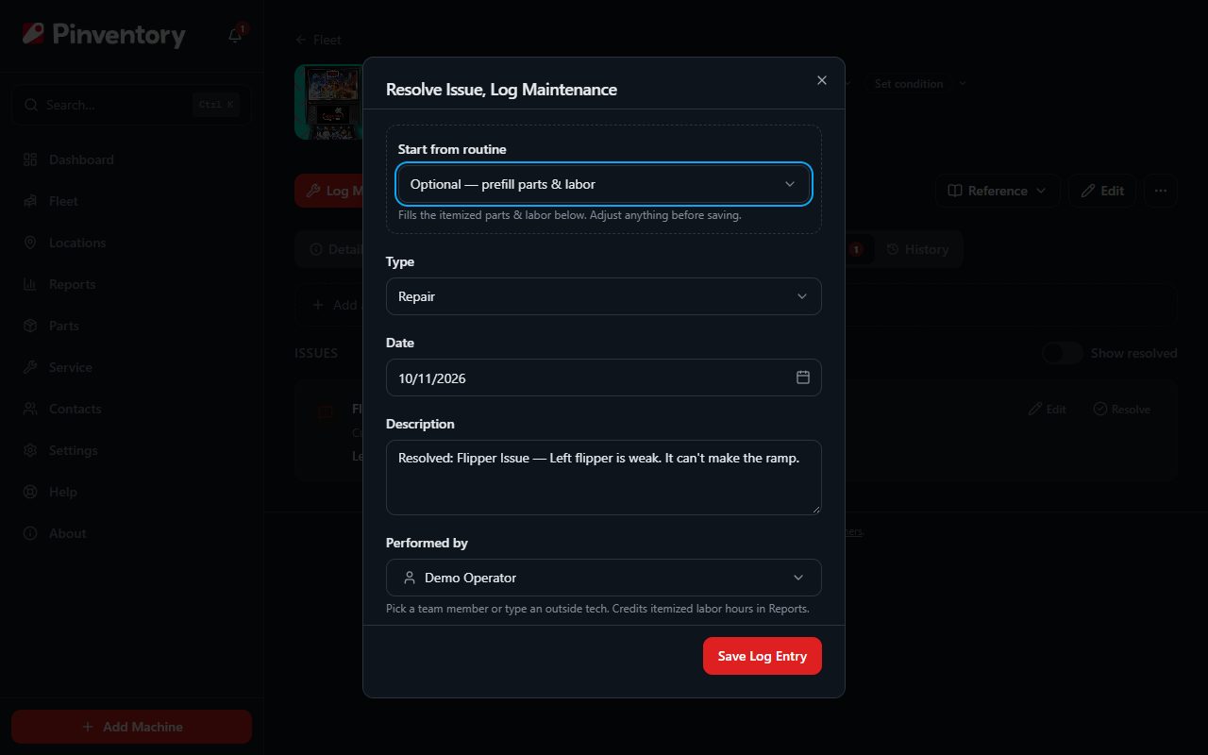
Task: Click the Help sidebar icon
Action: click(x=30, y=492)
